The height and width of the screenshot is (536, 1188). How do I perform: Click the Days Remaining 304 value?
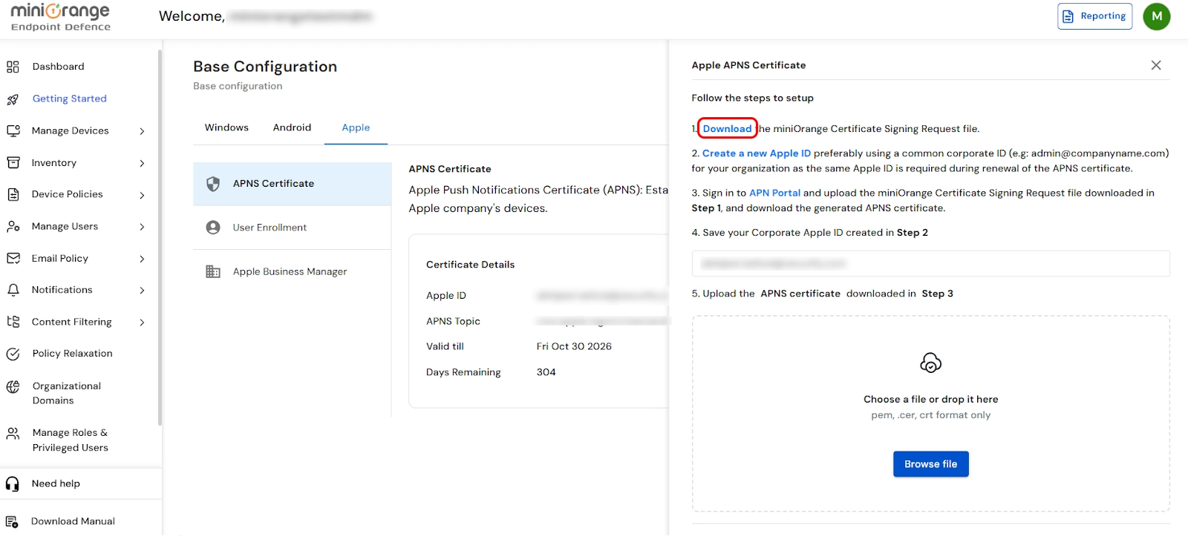point(546,372)
